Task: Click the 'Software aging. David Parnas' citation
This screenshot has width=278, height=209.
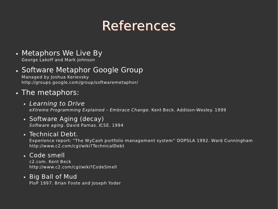Action: click(x=76, y=125)
